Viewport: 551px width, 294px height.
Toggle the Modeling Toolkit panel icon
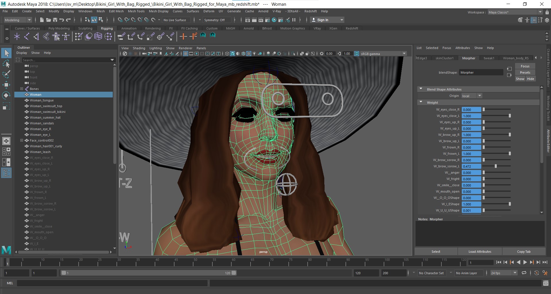[x=521, y=20]
